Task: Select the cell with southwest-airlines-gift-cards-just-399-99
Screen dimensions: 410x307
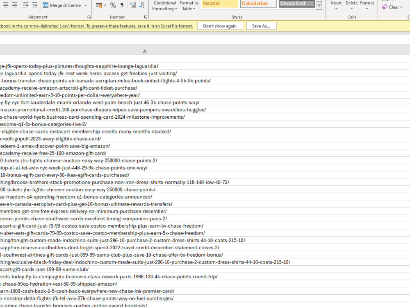Action: click(x=205, y=255)
